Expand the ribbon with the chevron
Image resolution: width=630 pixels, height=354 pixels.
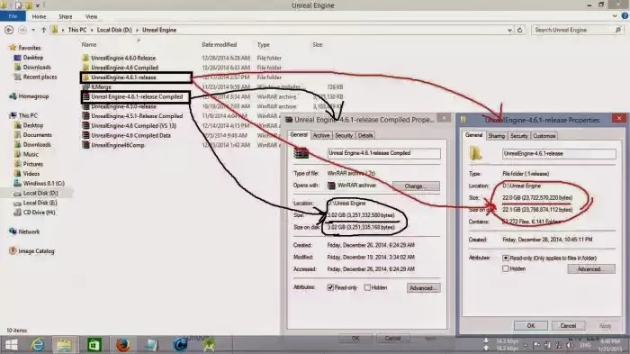(615, 16)
